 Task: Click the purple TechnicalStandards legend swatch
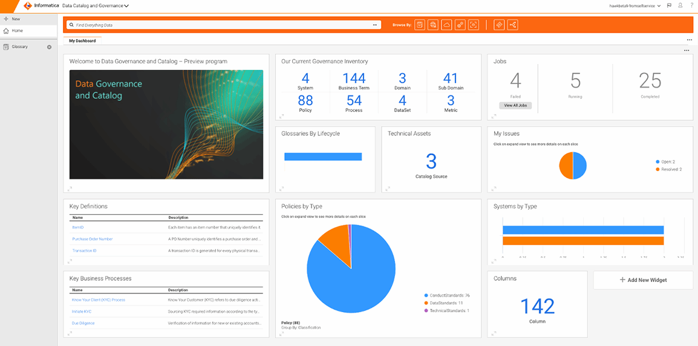(426, 310)
